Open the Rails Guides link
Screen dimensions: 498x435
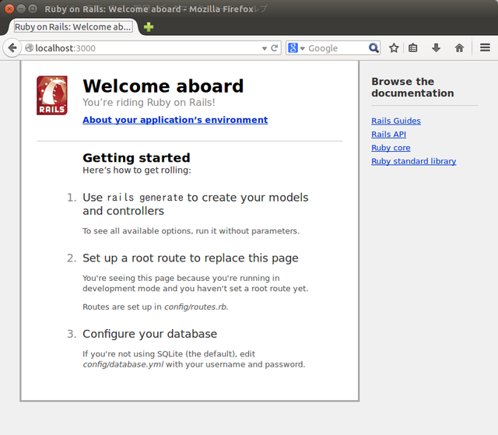[x=396, y=121]
